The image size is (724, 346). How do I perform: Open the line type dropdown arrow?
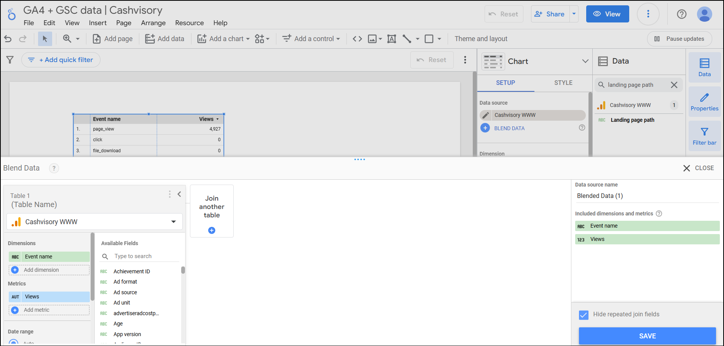click(418, 39)
